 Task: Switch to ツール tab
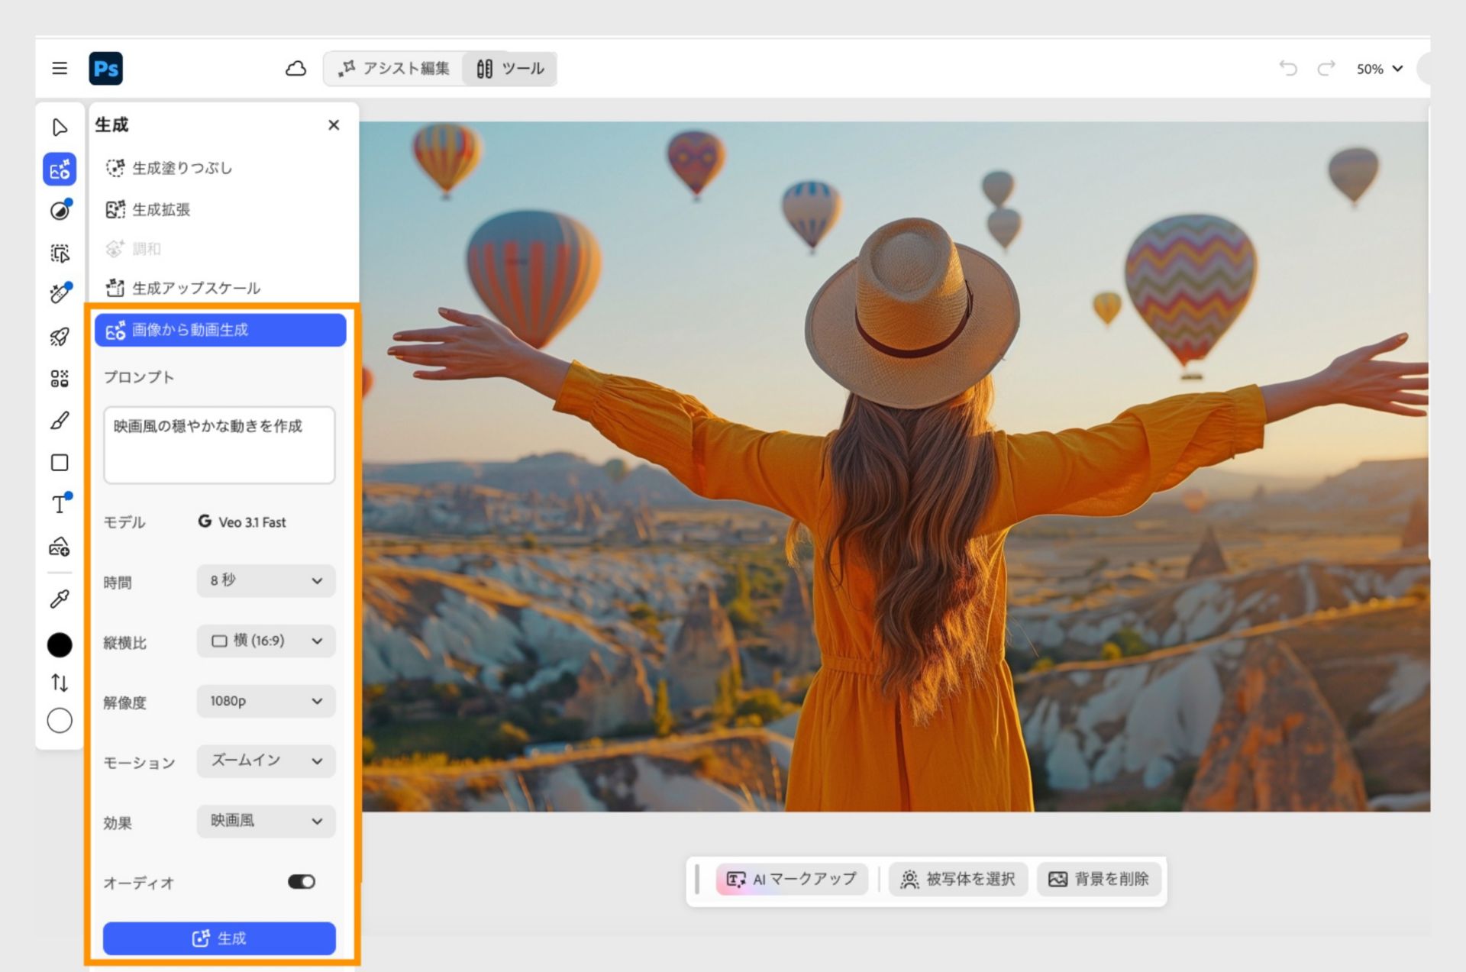point(510,69)
